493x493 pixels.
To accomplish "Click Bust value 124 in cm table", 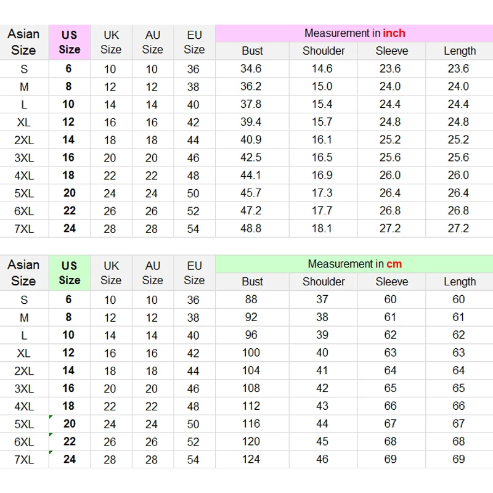I will pos(251,459).
